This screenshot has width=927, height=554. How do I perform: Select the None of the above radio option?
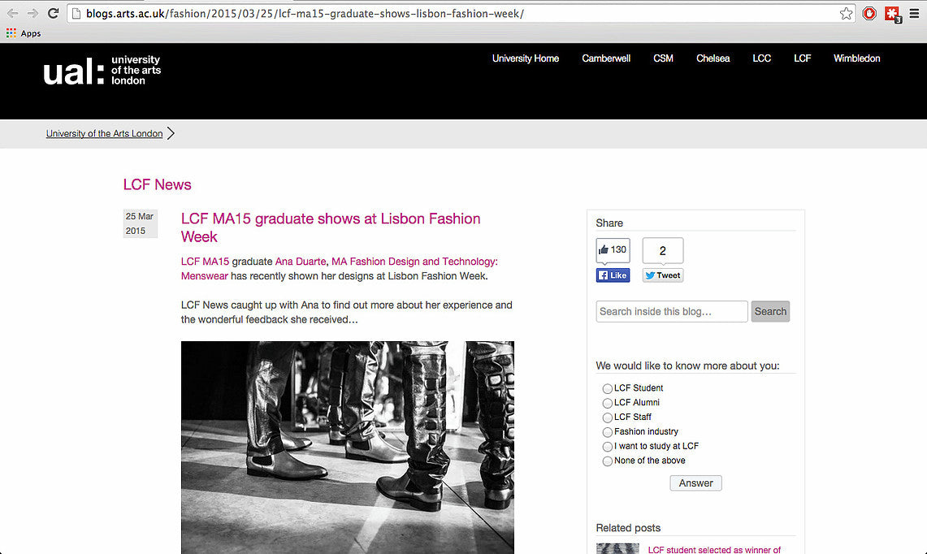point(607,461)
